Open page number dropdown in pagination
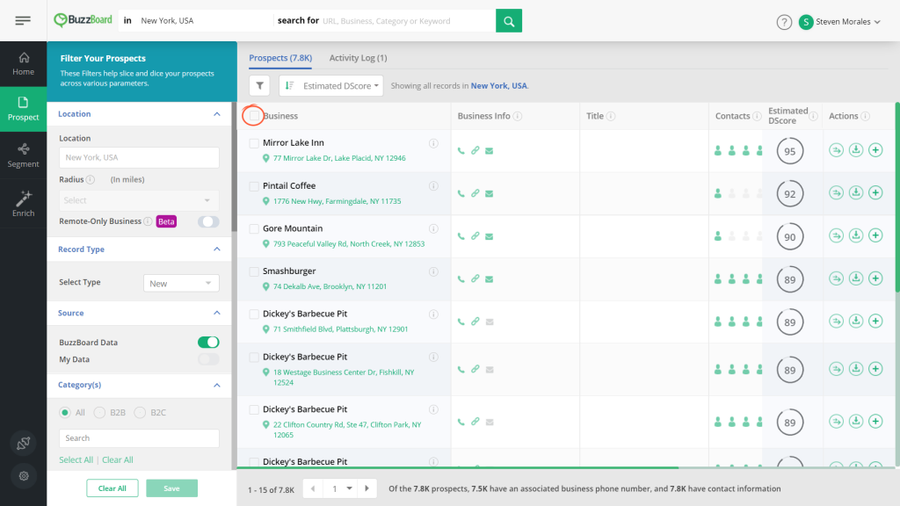 tap(338, 488)
